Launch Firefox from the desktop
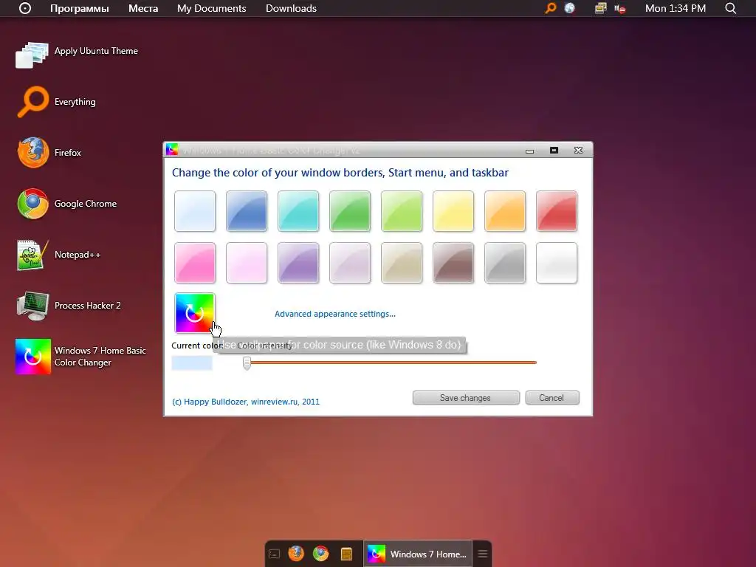 49,153
